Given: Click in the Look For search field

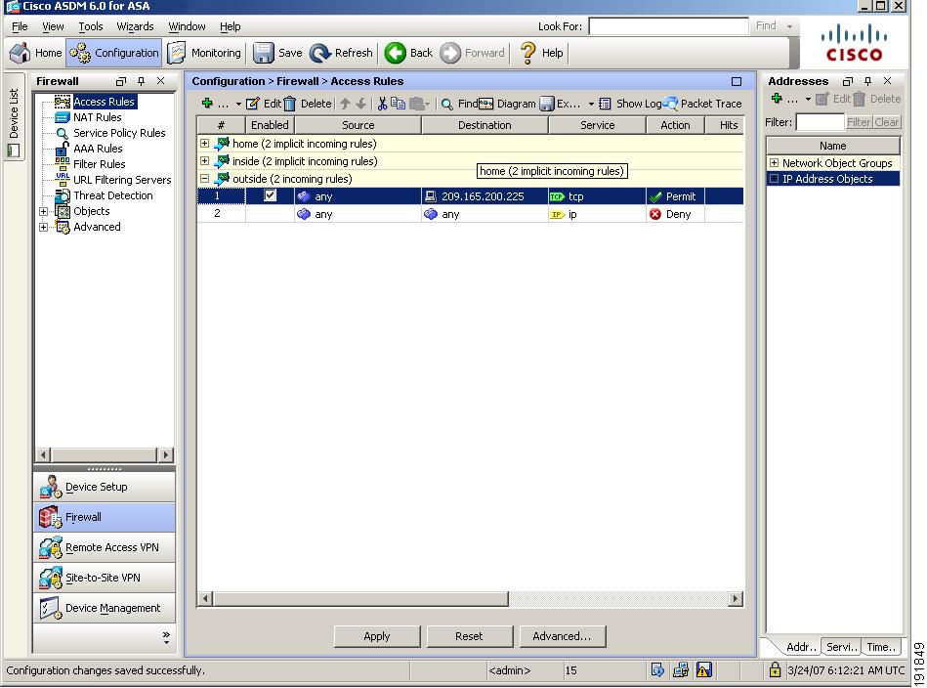Looking at the screenshot, I should (x=669, y=26).
